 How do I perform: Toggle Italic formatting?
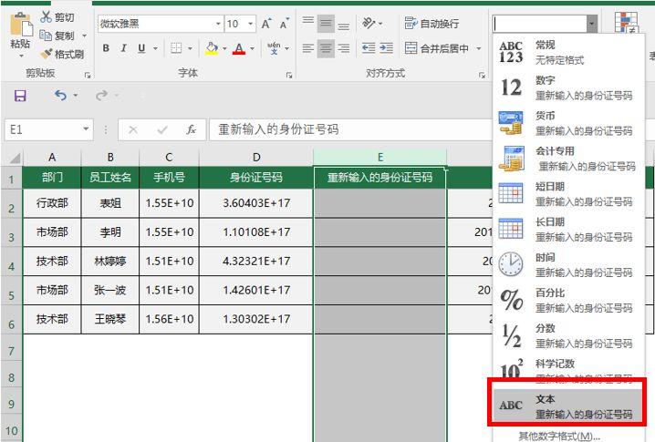pos(124,48)
